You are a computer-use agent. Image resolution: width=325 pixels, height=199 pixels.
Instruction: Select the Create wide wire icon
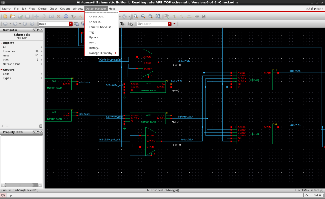coord(182,17)
